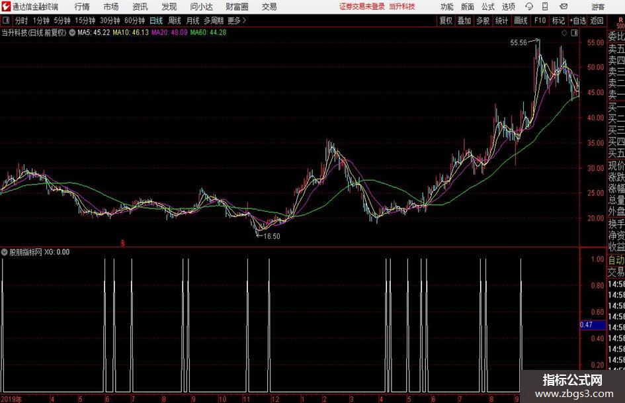Open the 市场 menu
Image resolution: width=625 pixels, height=403 pixels.
(x=111, y=7)
